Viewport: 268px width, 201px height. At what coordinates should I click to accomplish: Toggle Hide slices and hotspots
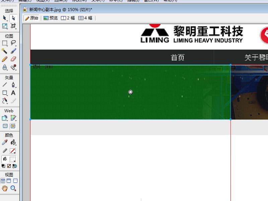[5, 126]
